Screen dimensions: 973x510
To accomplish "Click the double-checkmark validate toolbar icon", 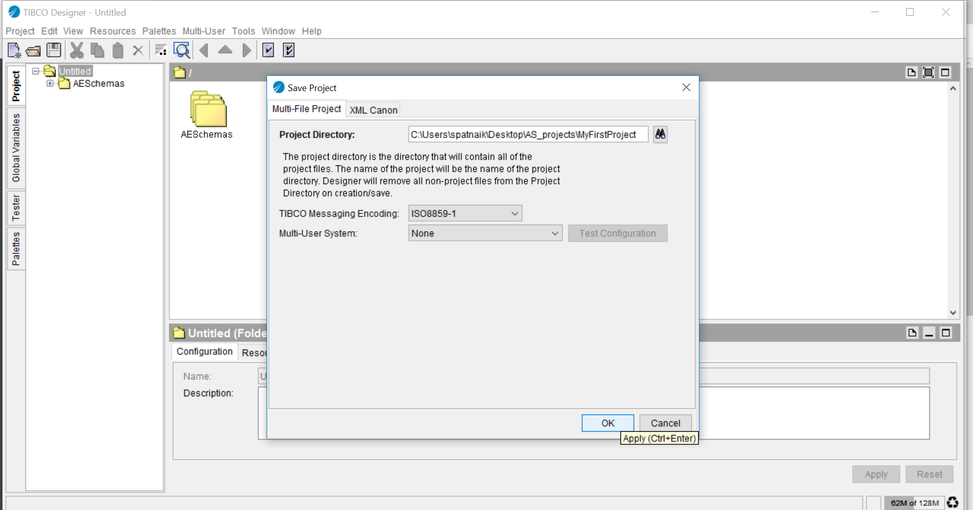I will 289,50.
